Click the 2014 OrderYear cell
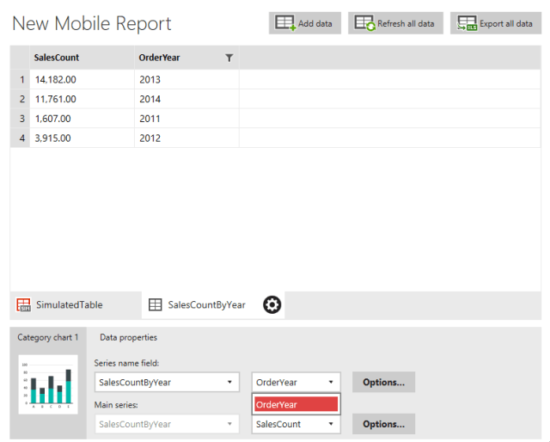This screenshot has height=442, width=550. (x=150, y=99)
